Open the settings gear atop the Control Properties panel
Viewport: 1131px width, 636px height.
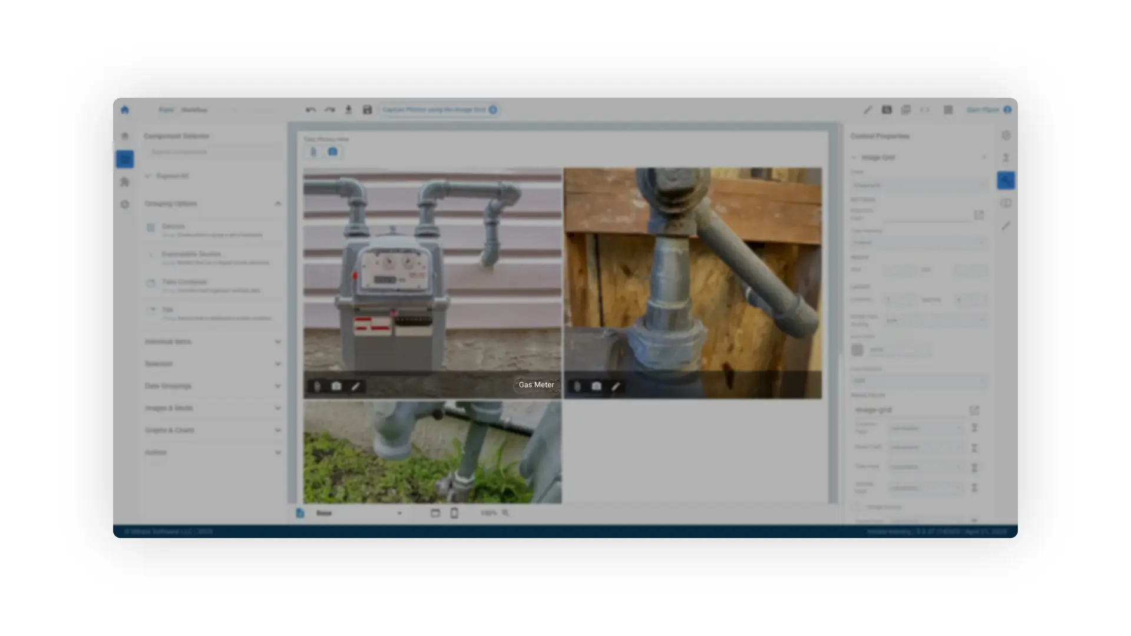pyautogui.click(x=1006, y=135)
